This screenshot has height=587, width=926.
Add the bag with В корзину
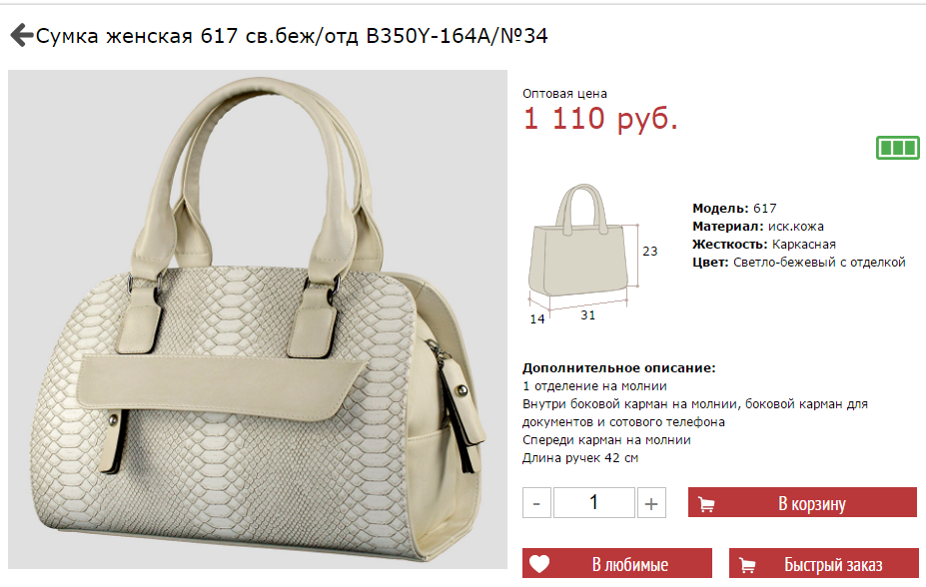click(x=802, y=502)
